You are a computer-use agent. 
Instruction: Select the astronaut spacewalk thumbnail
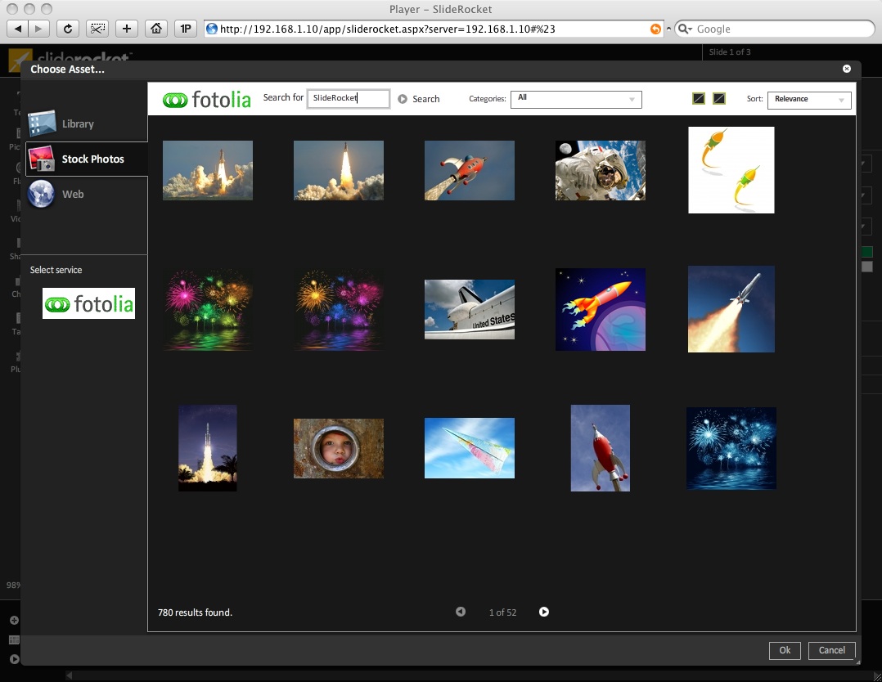click(601, 170)
